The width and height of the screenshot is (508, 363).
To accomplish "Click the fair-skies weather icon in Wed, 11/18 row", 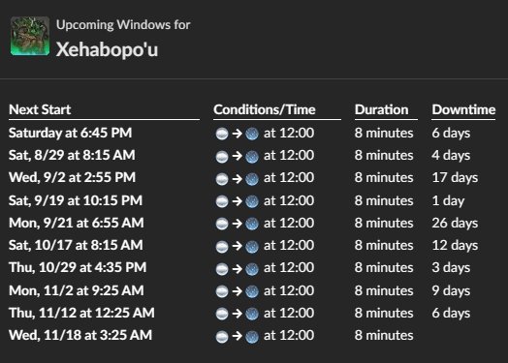I will point(222,336).
